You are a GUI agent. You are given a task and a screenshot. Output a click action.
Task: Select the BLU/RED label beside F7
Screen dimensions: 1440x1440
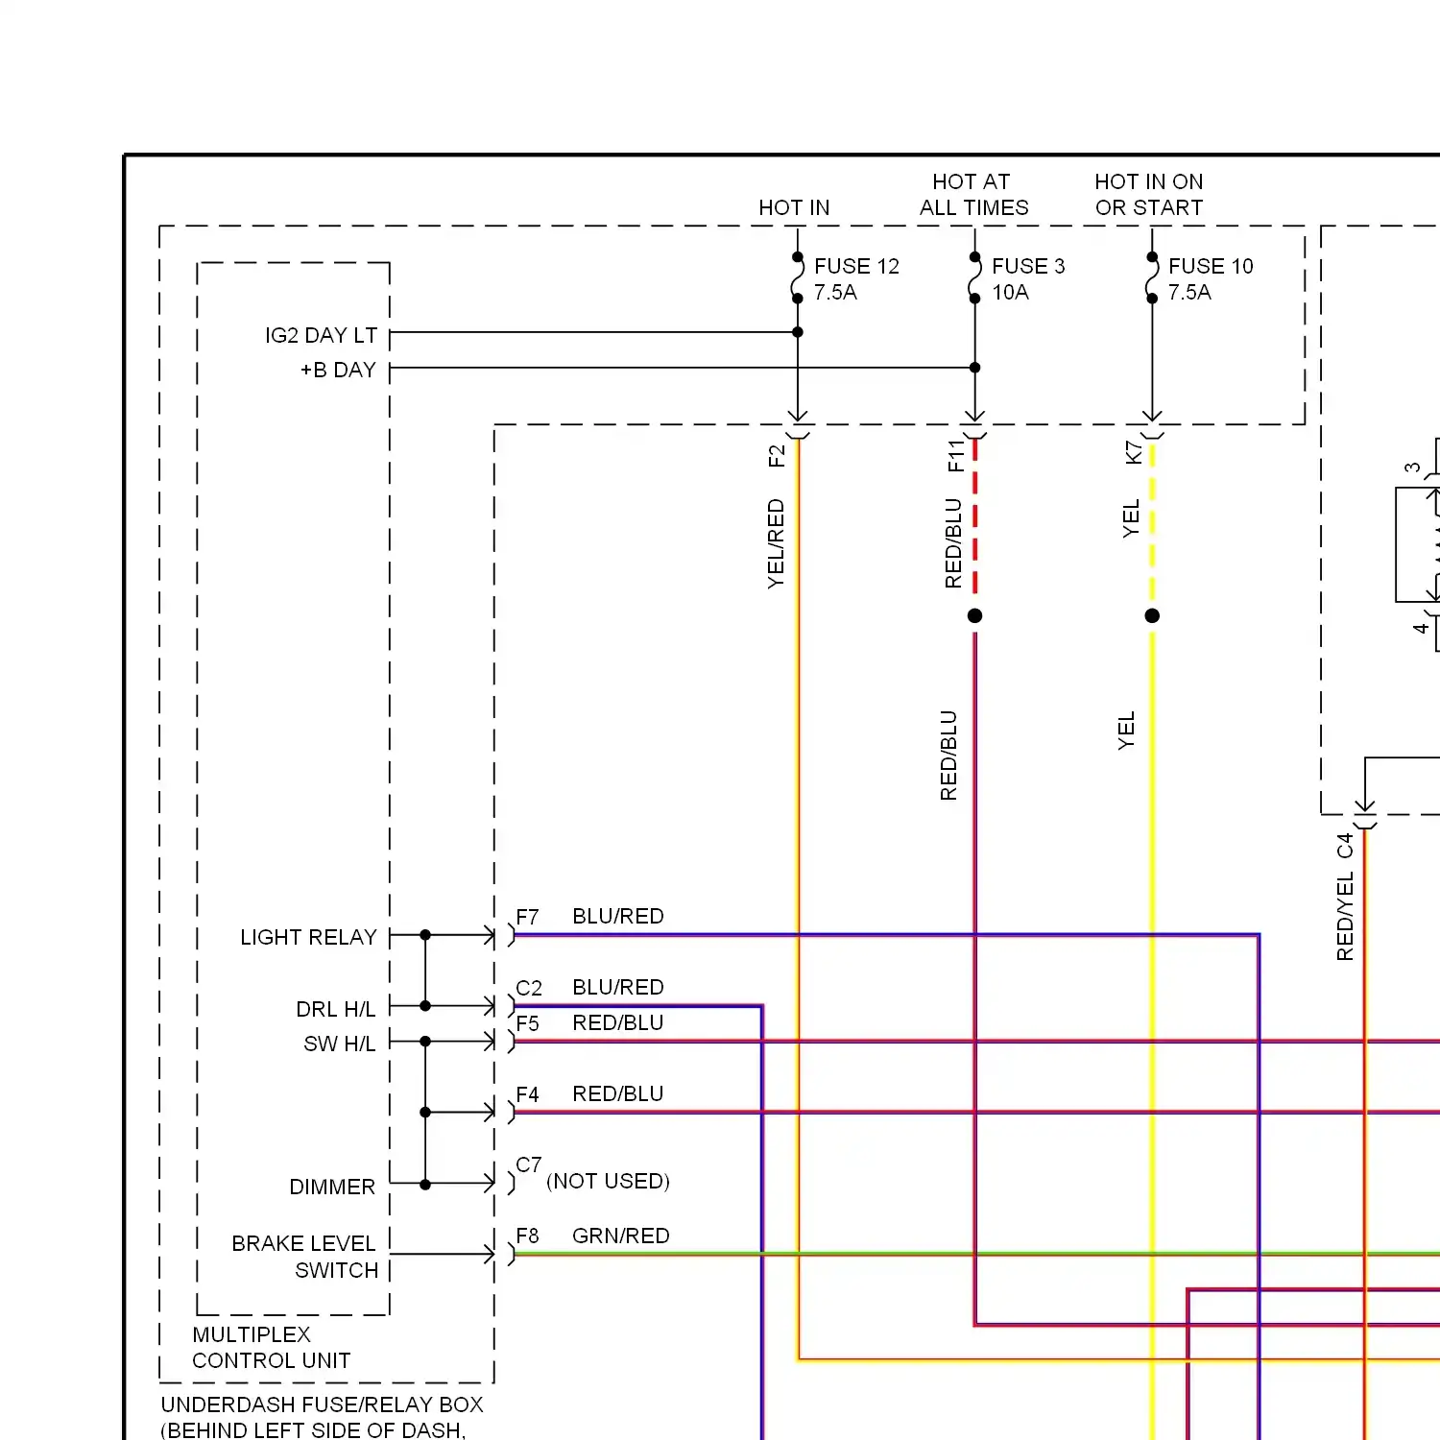618,916
